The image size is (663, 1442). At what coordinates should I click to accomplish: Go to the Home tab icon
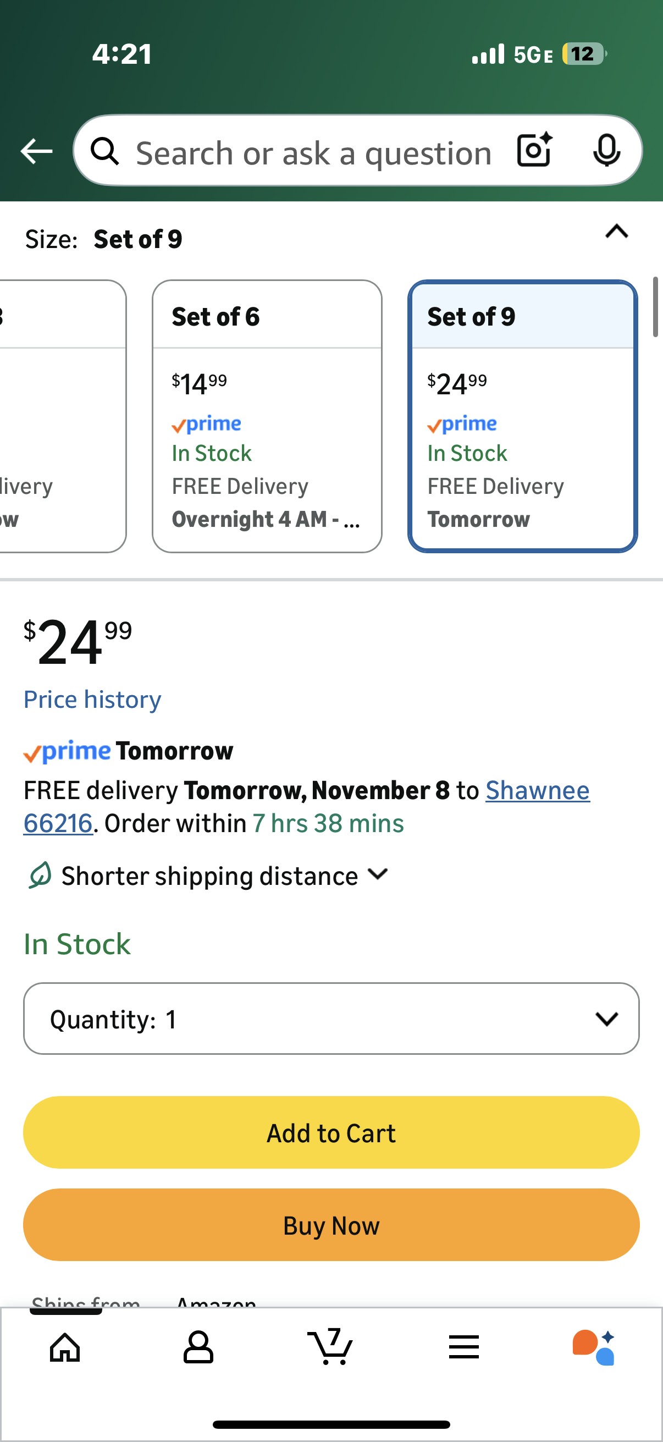(65, 1347)
